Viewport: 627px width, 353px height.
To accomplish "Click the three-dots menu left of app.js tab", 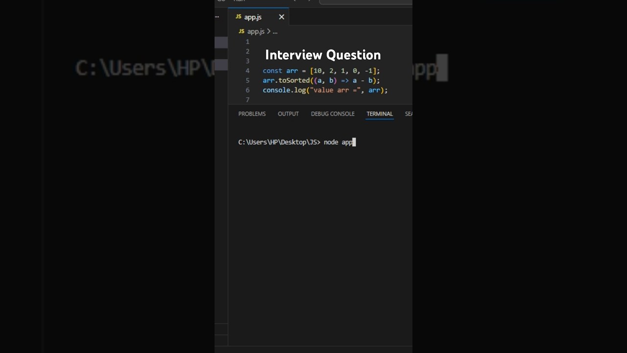I will (x=217, y=17).
